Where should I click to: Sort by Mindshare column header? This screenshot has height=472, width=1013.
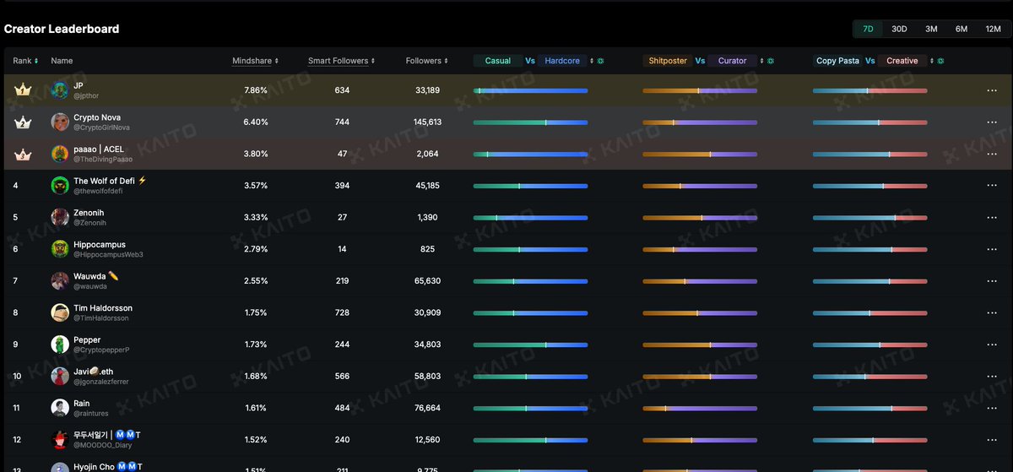[255, 61]
